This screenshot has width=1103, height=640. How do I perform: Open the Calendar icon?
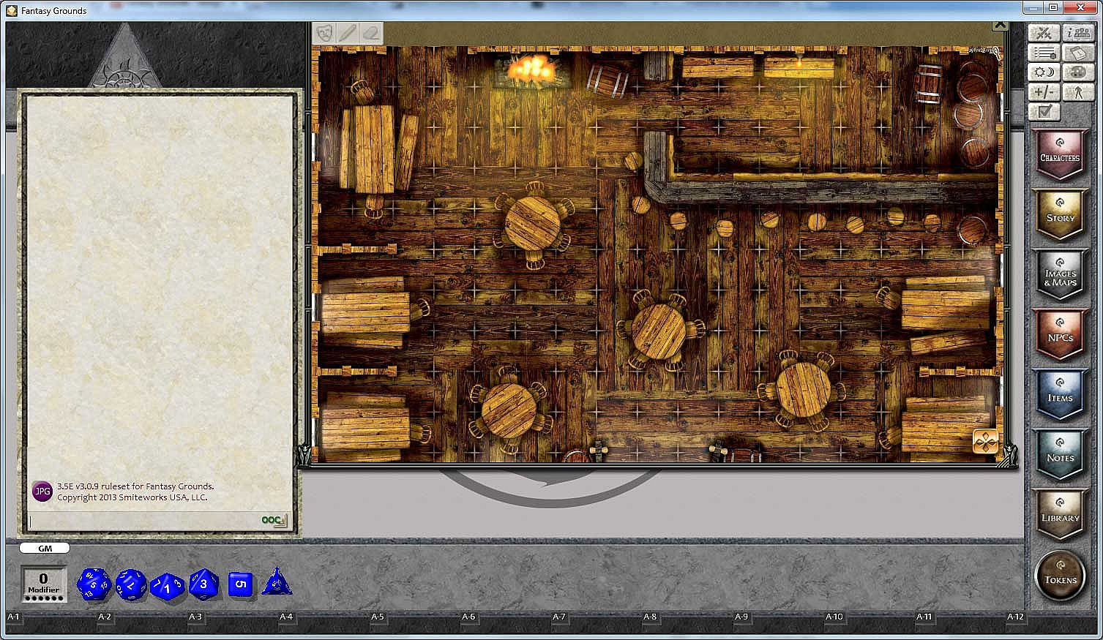pos(1078,53)
